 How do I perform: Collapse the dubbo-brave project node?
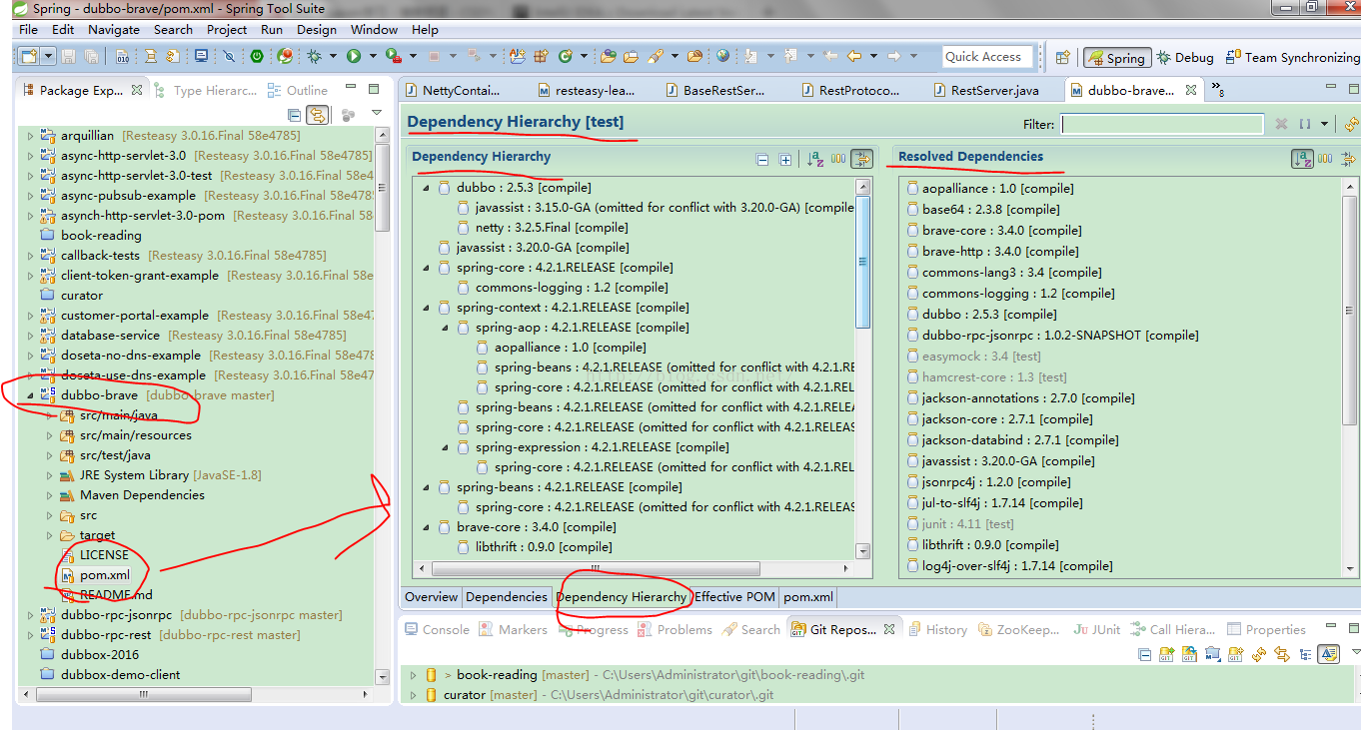click(30, 395)
